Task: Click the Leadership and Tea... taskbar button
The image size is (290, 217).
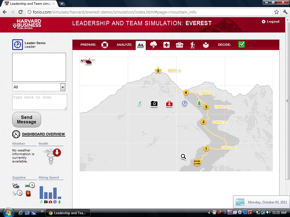Action: click(68, 213)
